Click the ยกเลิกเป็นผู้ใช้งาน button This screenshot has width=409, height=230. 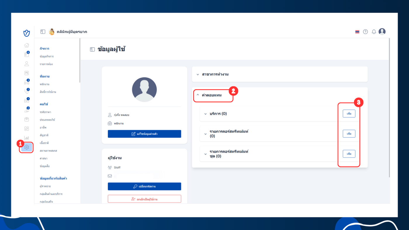click(x=144, y=199)
